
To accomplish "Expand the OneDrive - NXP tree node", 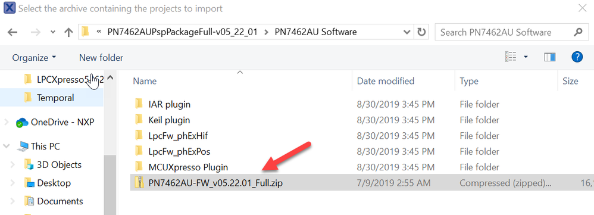I will coord(6,122).
